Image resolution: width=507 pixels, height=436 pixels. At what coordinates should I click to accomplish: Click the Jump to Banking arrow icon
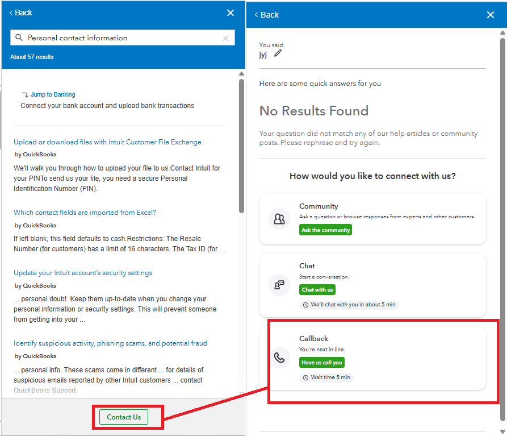coord(26,94)
